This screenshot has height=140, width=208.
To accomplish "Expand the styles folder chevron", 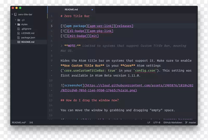I will point(16,24).
